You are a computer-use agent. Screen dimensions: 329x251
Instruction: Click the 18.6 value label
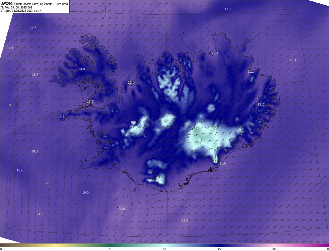pos(20,170)
